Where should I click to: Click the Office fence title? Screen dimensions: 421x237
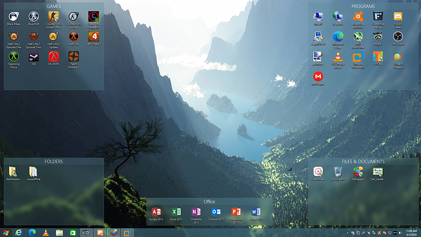point(209,202)
